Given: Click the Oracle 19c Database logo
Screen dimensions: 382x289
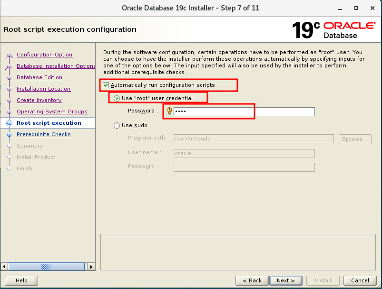Looking at the screenshot, I should pos(334,30).
